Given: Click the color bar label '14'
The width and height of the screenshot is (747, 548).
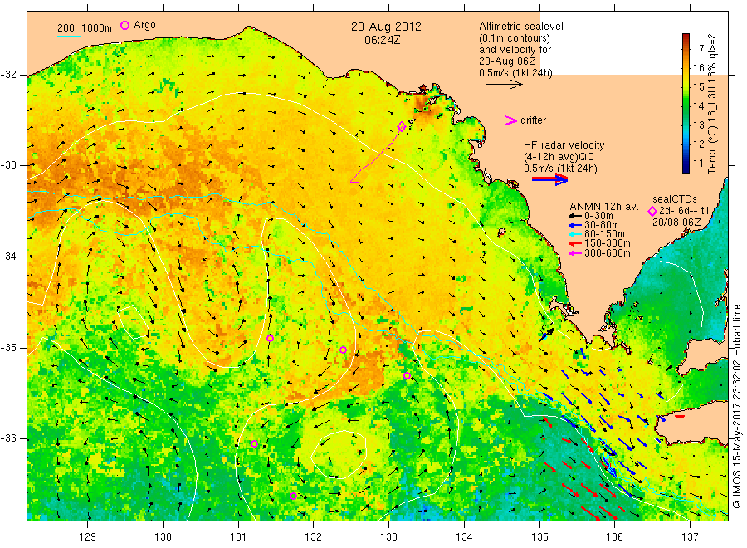Looking at the screenshot, I should [698, 105].
